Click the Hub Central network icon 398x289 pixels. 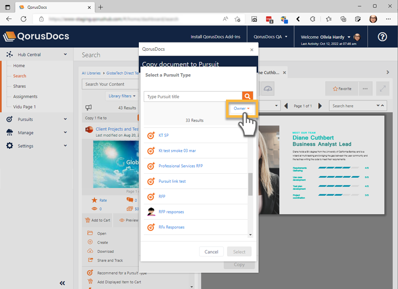tap(10, 54)
